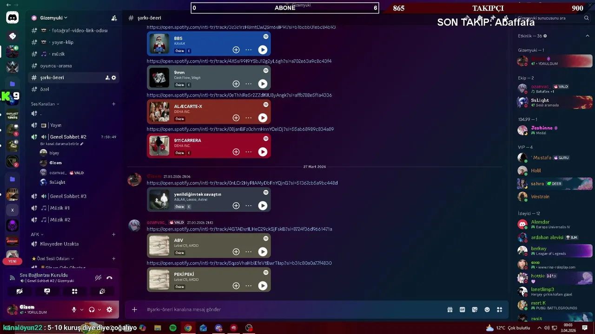Add 911 CARRERA to Spotify library
The height and width of the screenshot is (334, 595).
coord(236,152)
